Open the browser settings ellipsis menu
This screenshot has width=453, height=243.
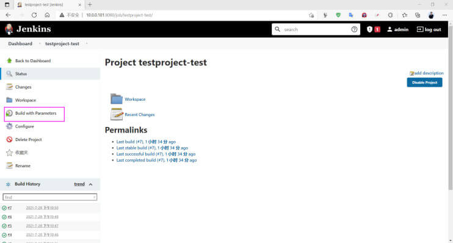[x=444, y=15]
